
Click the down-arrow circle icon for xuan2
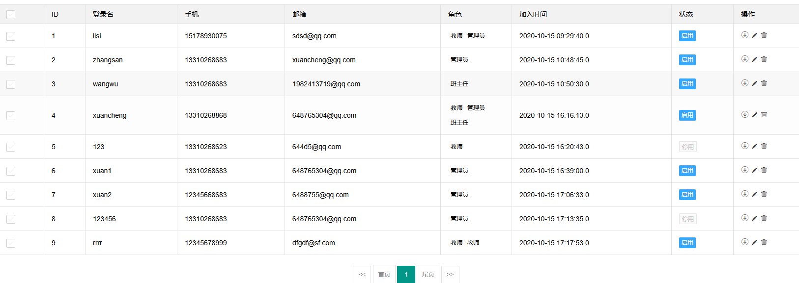[745, 194]
